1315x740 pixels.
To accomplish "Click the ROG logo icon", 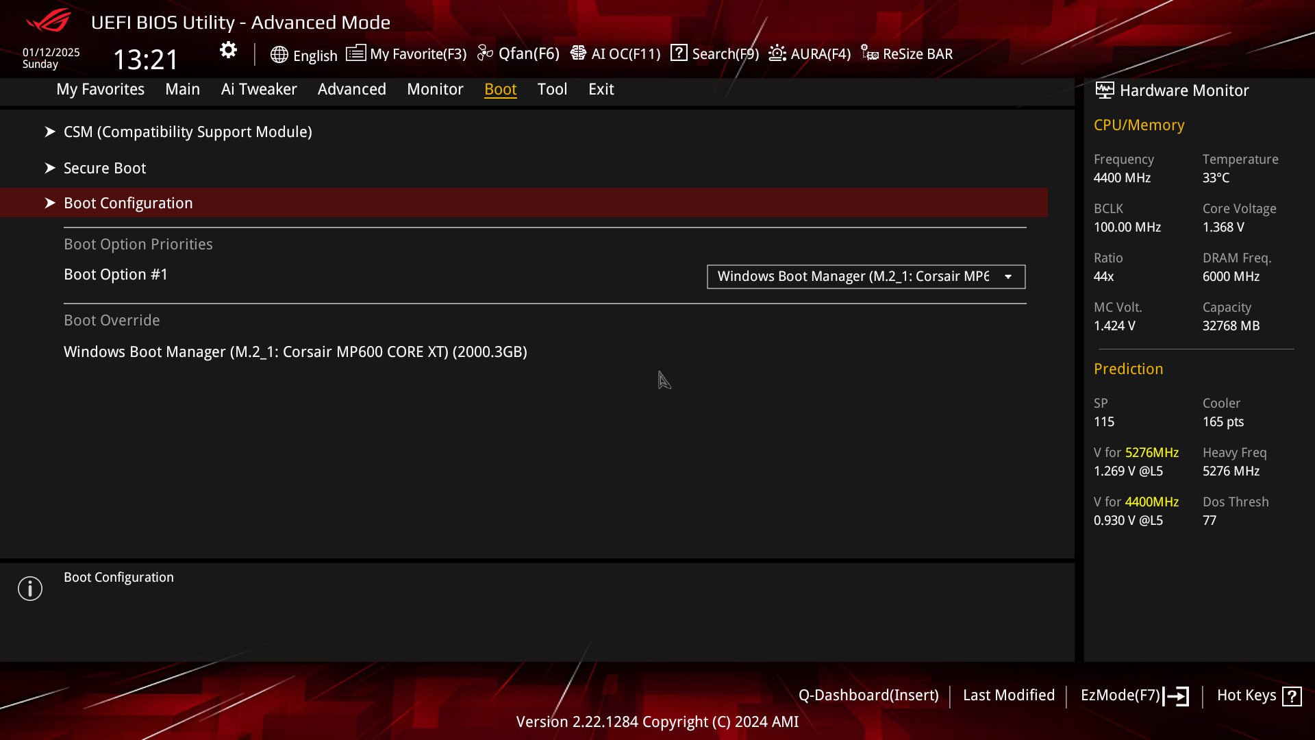I will click(49, 21).
